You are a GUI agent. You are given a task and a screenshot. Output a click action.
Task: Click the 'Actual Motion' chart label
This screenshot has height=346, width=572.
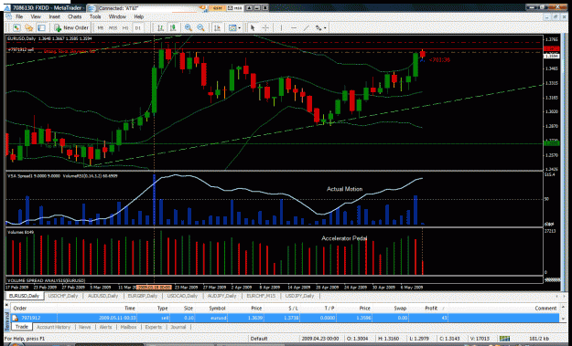coord(344,189)
